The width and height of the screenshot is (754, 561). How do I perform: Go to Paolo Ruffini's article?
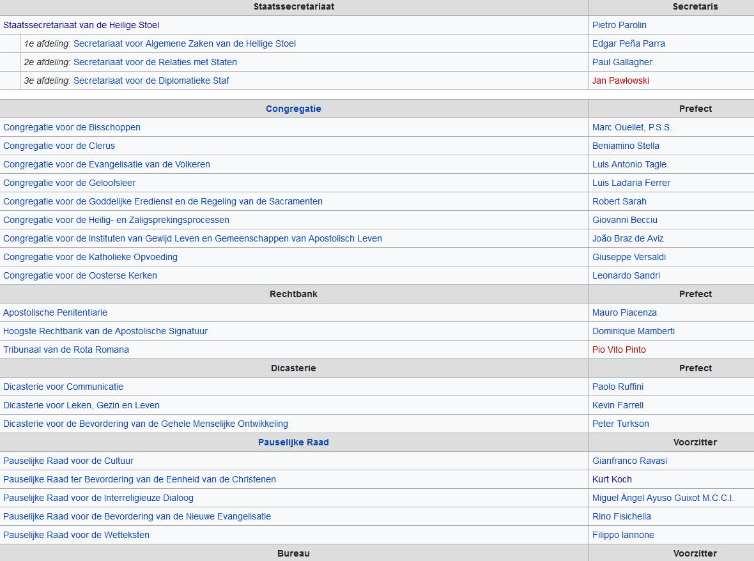click(617, 387)
